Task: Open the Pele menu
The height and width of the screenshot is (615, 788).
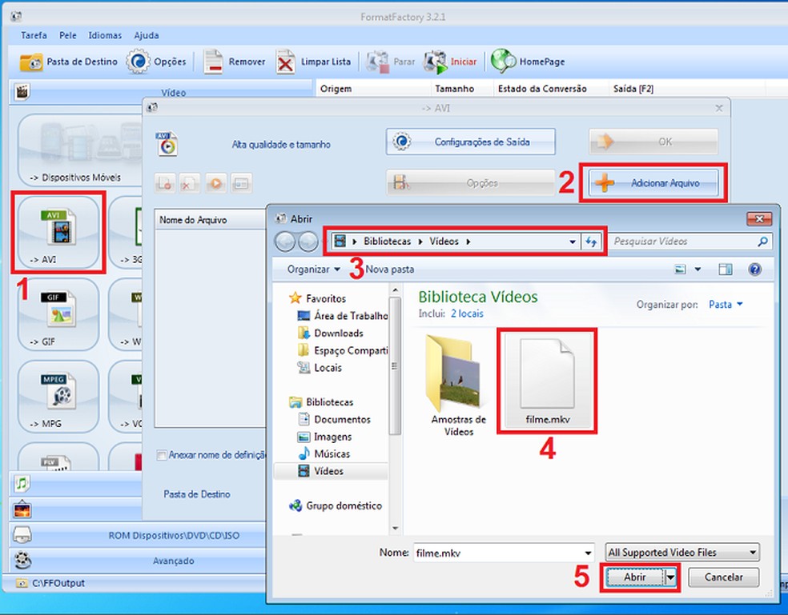Action: coord(68,35)
